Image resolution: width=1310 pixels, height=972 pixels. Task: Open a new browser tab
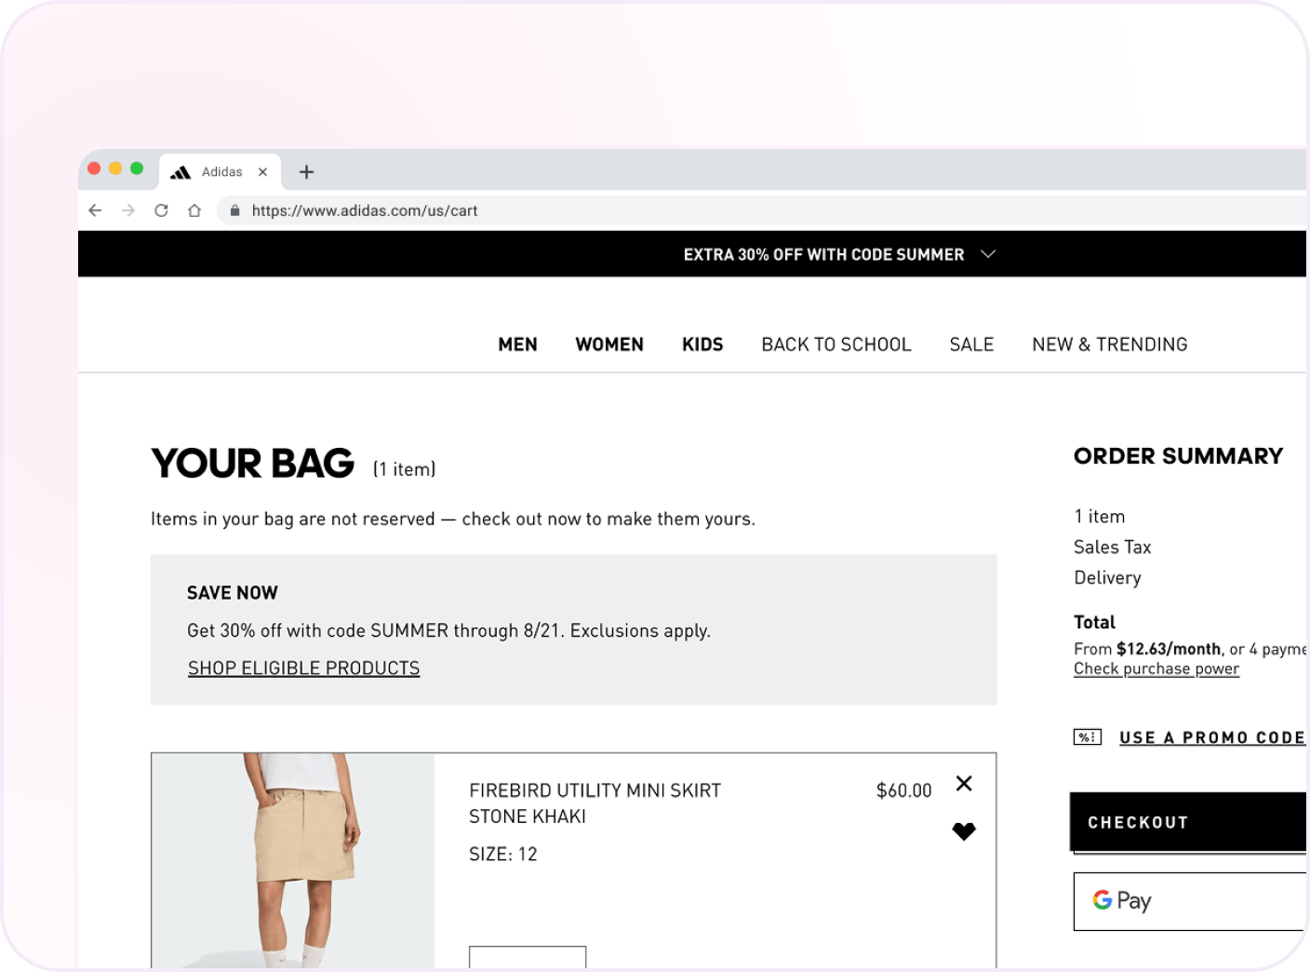(306, 171)
